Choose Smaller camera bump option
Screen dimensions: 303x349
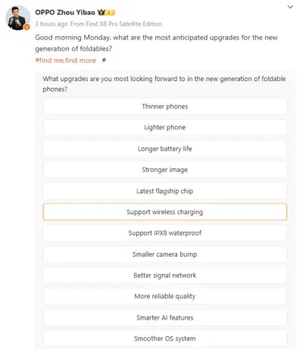[165, 254]
